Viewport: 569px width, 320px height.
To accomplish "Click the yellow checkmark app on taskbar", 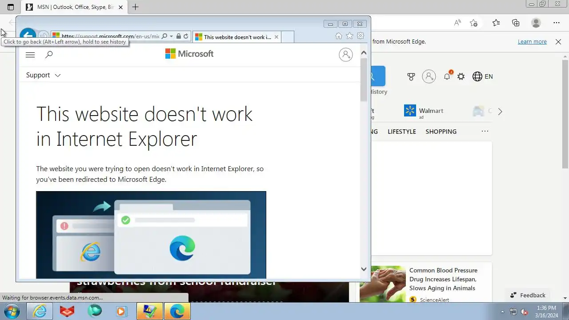I will pos(150,311).
